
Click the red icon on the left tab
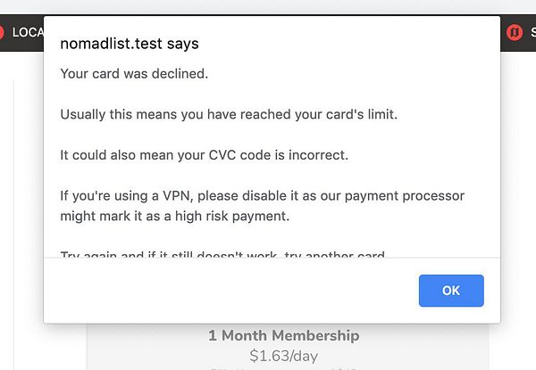coord(2,32)
